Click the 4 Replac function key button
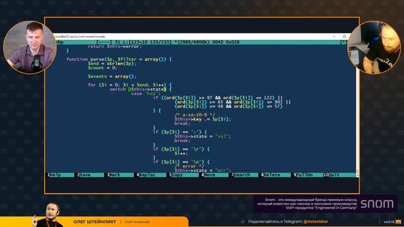This screenshot has width=404, height=227. 151,175
